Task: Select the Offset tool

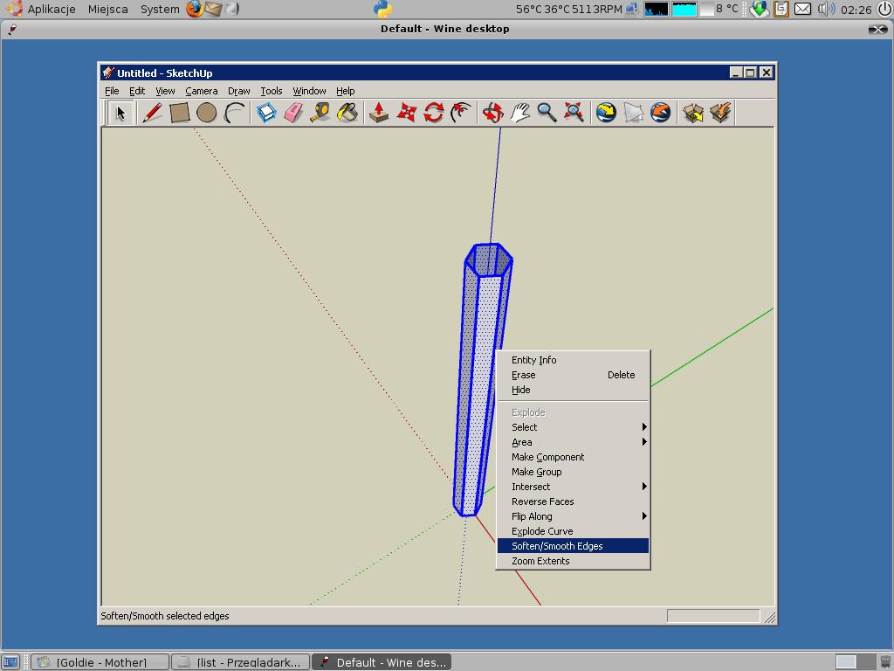Action: [461, 113]
